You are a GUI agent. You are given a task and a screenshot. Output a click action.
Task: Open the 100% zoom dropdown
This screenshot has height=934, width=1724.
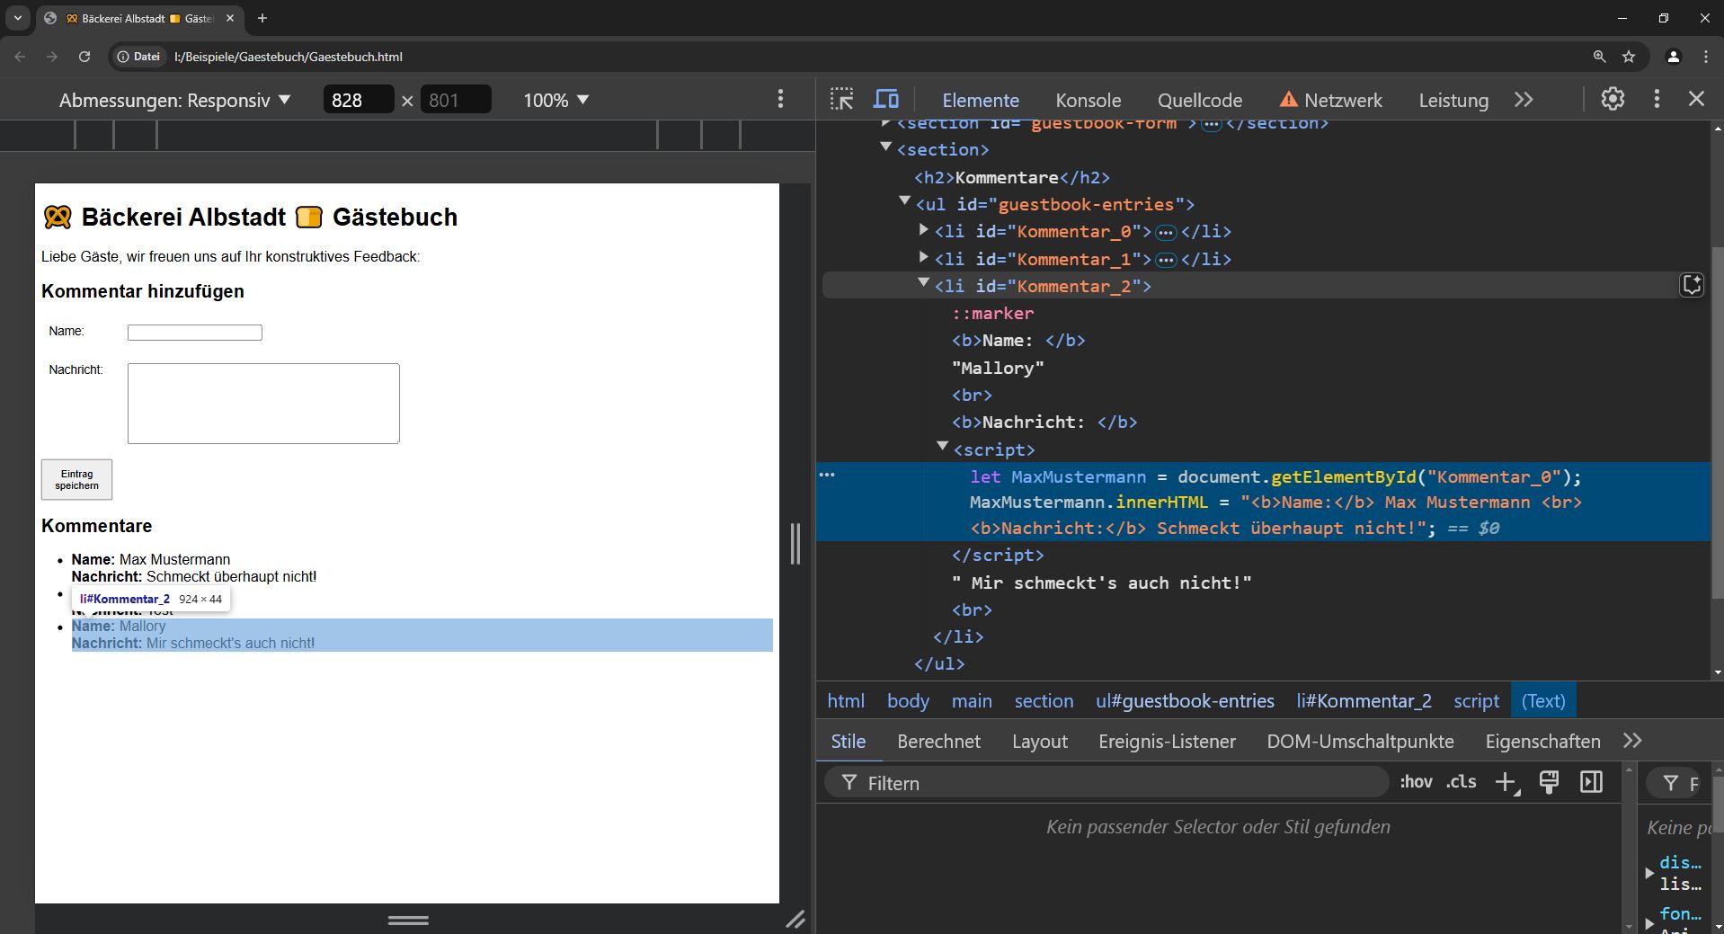click(555, 100)
